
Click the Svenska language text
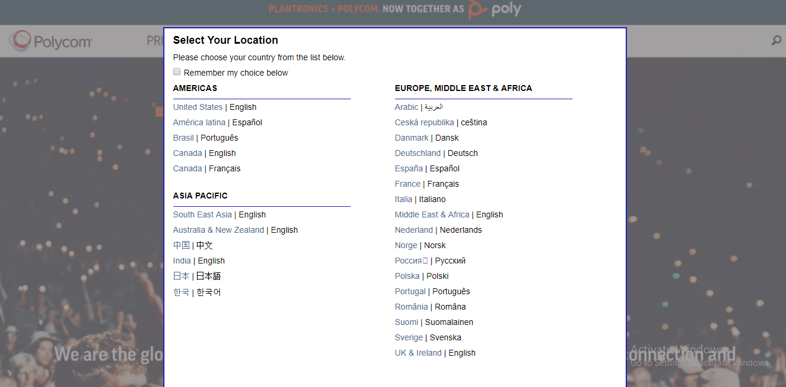445,337
